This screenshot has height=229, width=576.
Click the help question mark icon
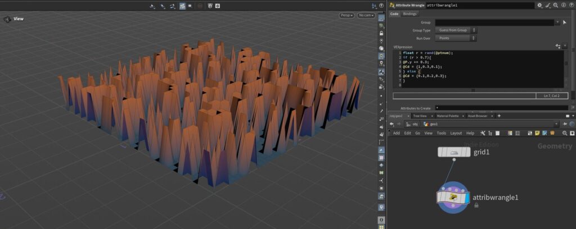click(x=570, y=5)
